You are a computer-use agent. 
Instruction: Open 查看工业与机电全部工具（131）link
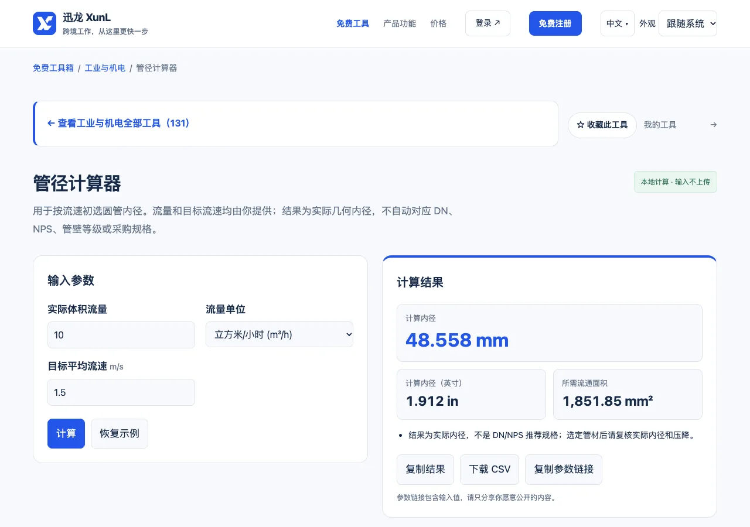pos(118,124)
